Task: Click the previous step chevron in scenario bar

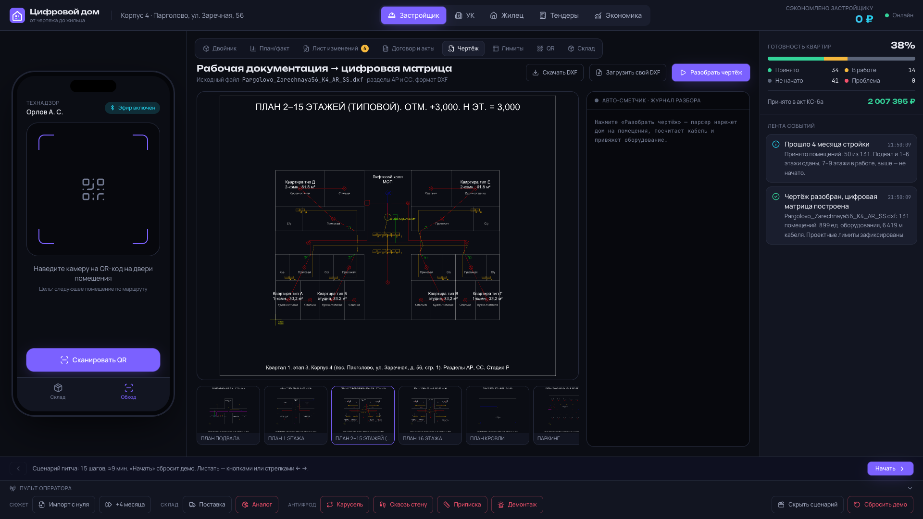Action: pos(18,469)
